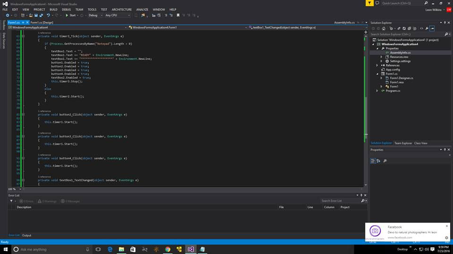Click the Error List filter funnel icon

[x=11, y=201]
